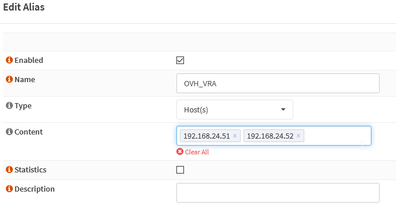
Task: Remove the 192.168.24.52 entry via its x
Action: point(298,136)
